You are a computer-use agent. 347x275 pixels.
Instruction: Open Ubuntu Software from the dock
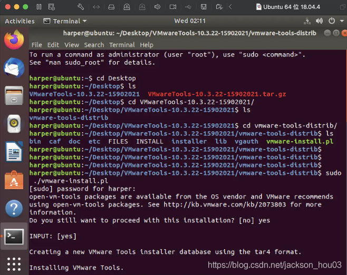click(x=14, y=180)
